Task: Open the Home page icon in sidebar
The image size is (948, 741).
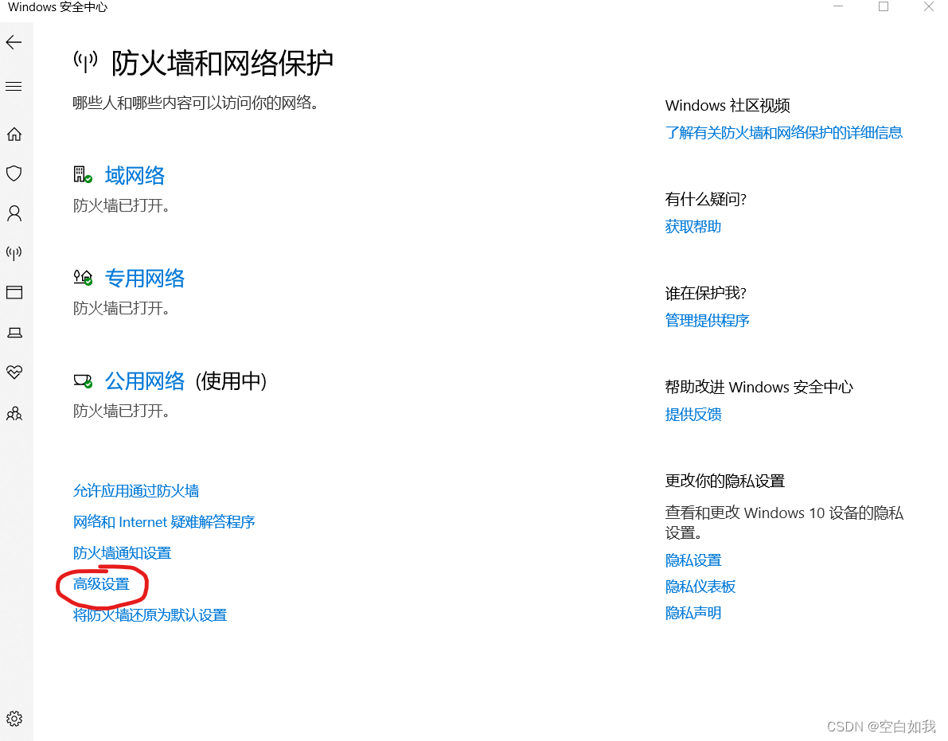Action: tap(14, 135)
